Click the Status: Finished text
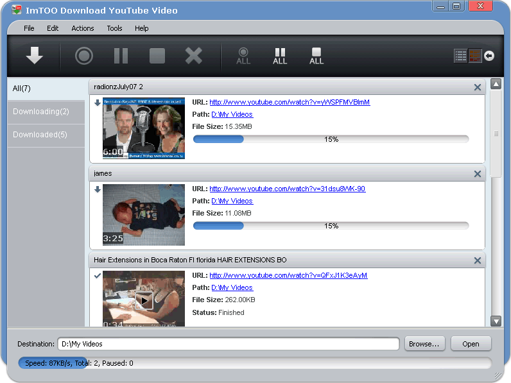511x383 pixels. click(x=218, y=312)
